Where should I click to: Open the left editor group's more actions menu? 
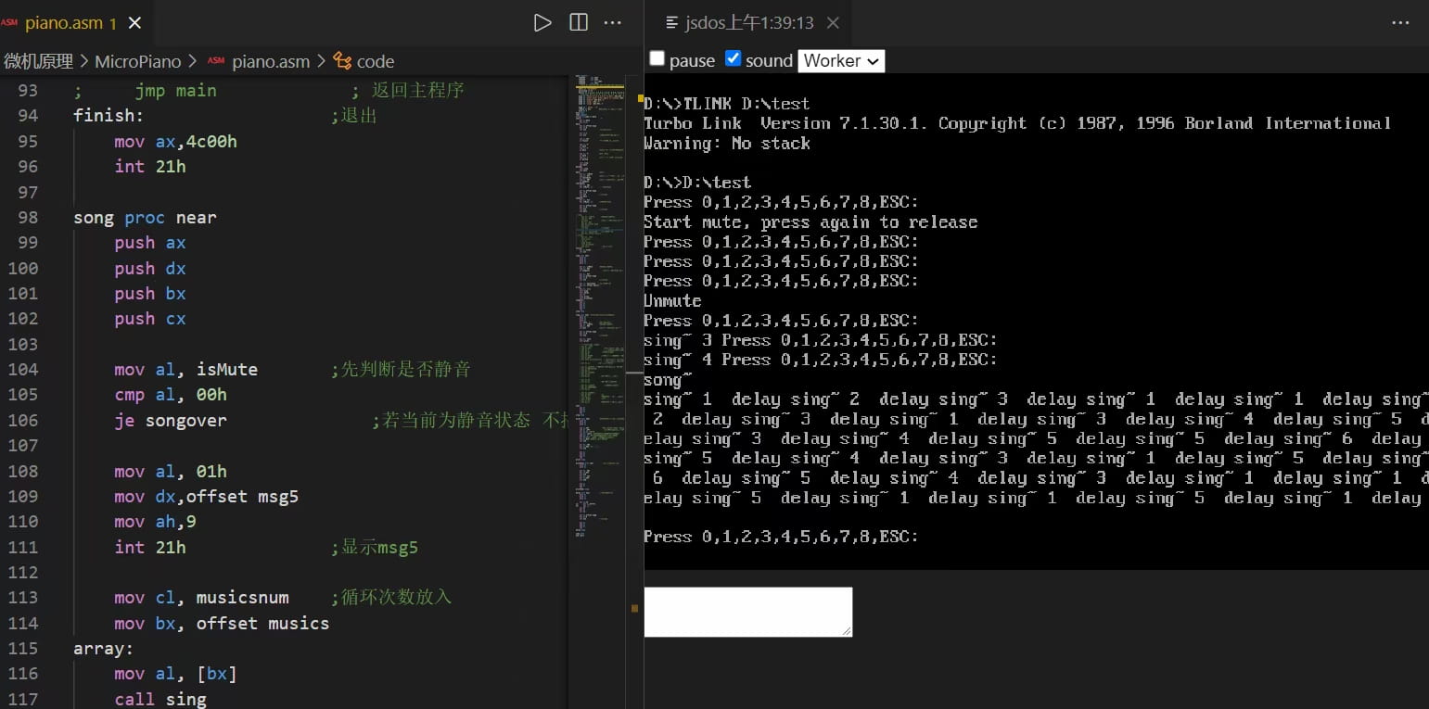coord(613,23)
